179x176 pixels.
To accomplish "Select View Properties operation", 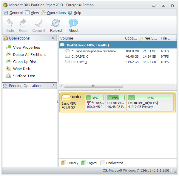I will 27,47.
